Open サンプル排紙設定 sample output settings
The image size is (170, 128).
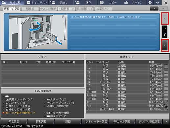click(149, 121)
